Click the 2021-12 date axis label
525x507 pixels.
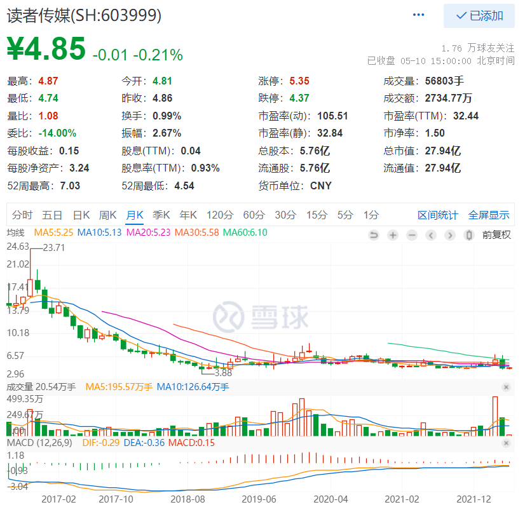coord(474,499)
